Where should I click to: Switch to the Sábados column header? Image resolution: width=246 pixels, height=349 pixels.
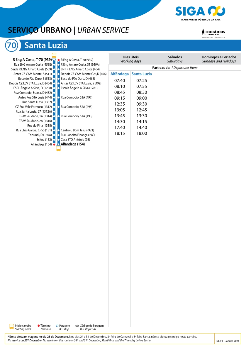tap(175, 59)
